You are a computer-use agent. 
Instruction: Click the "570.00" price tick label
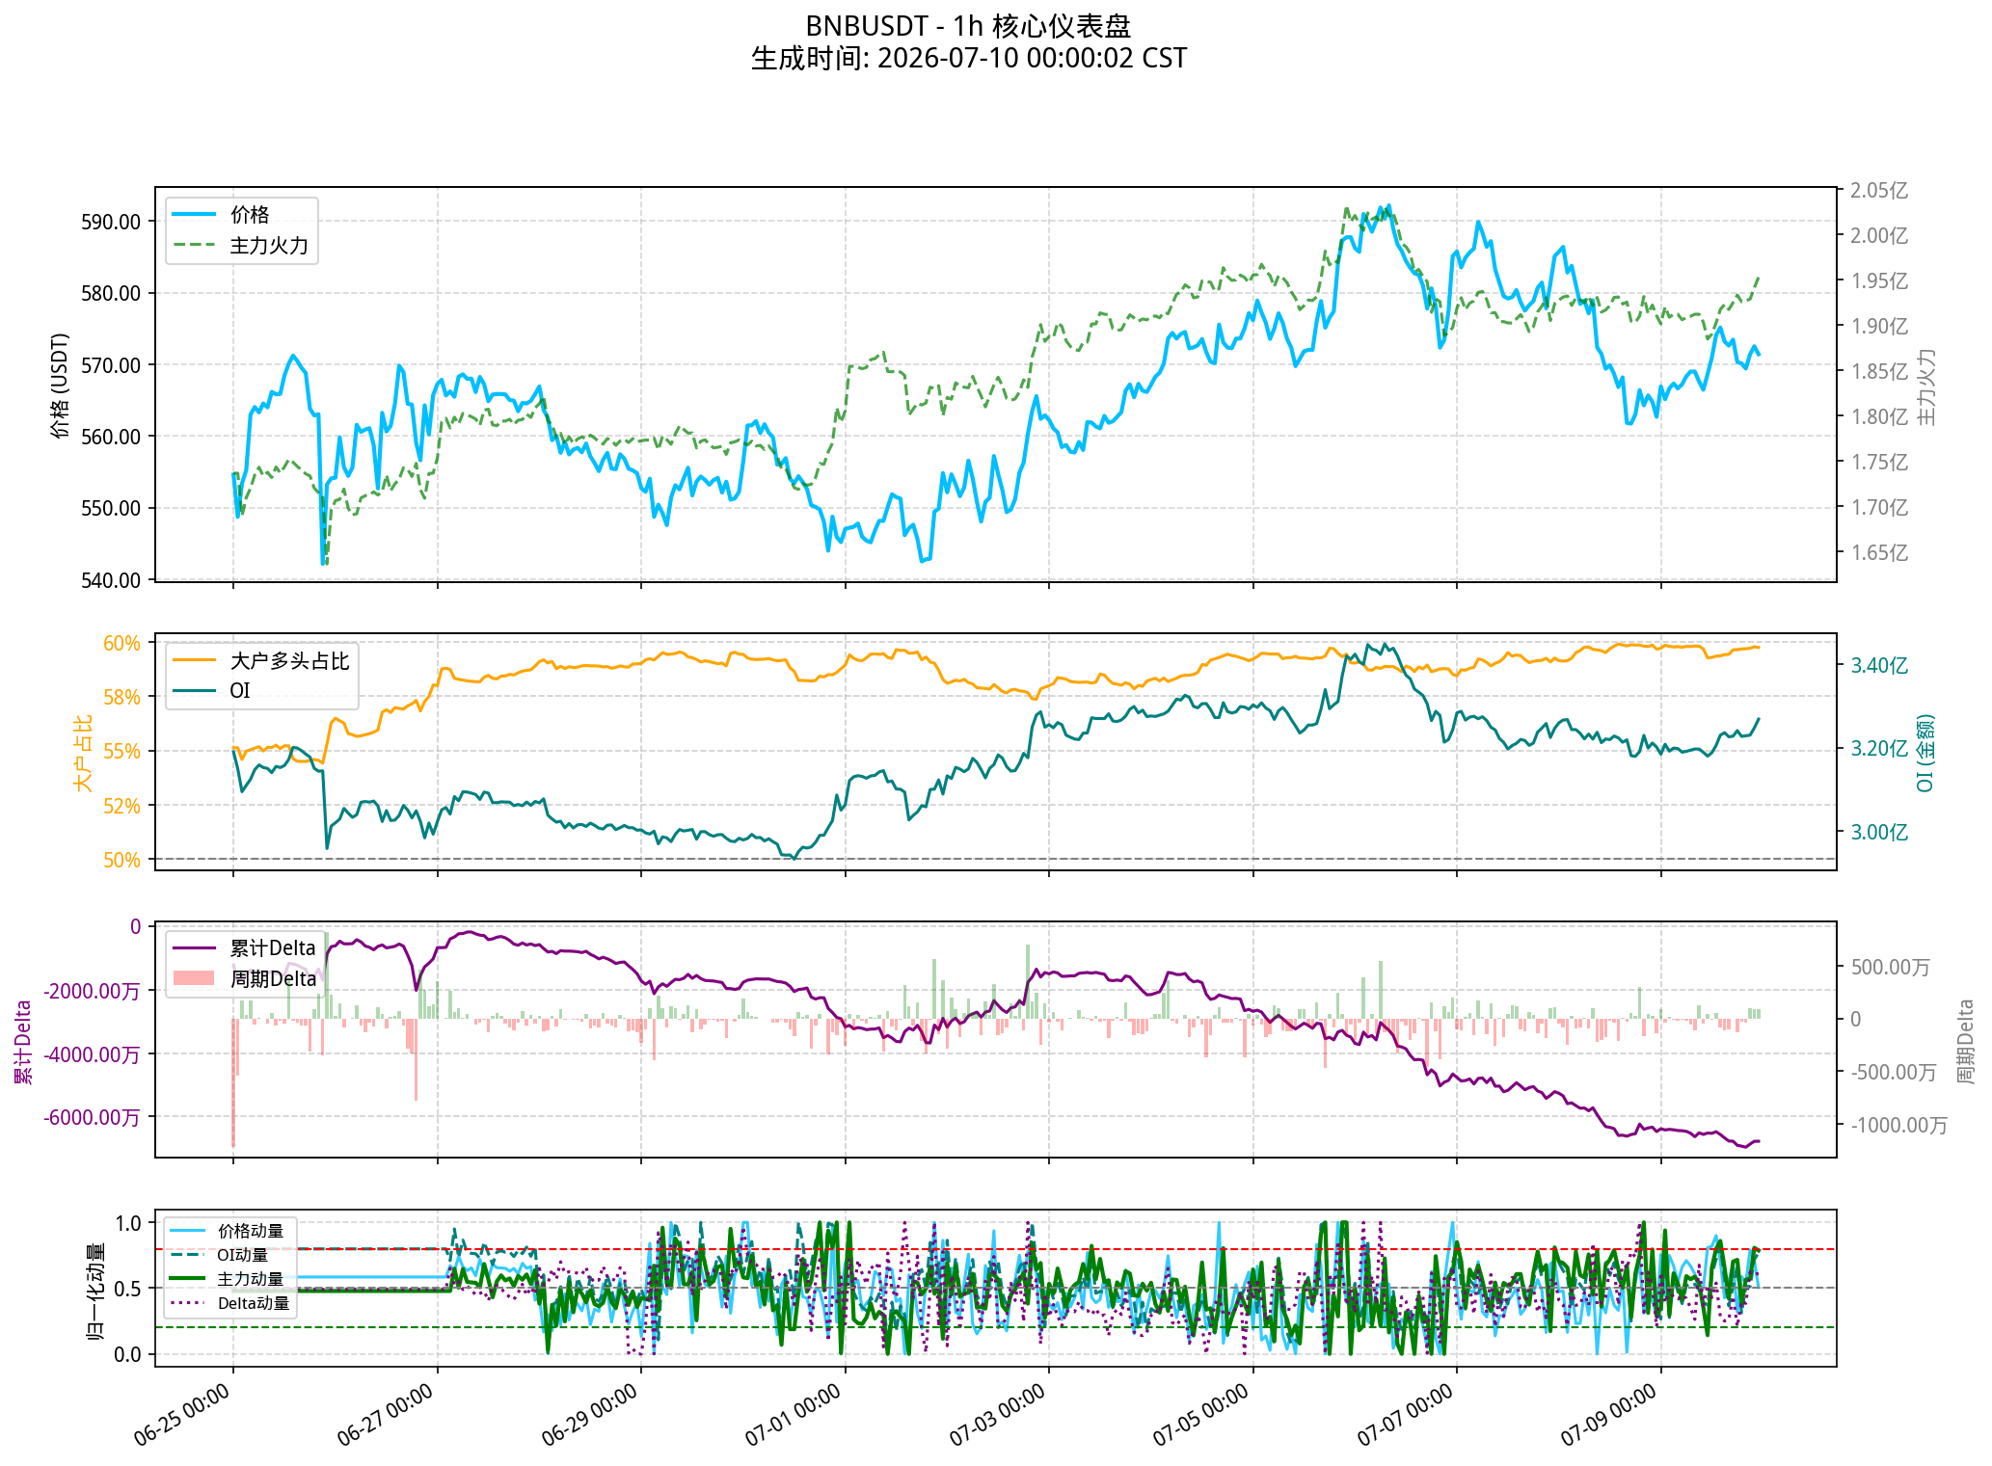point(110,365)
